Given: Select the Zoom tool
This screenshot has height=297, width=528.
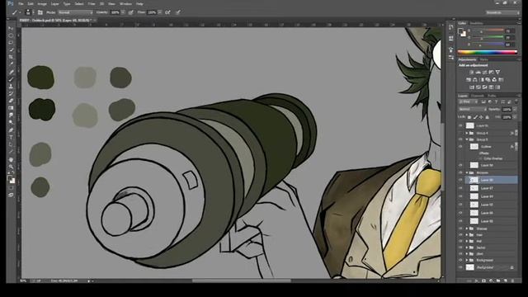Looking at the screenshot, I should click(x=11, y=167).
